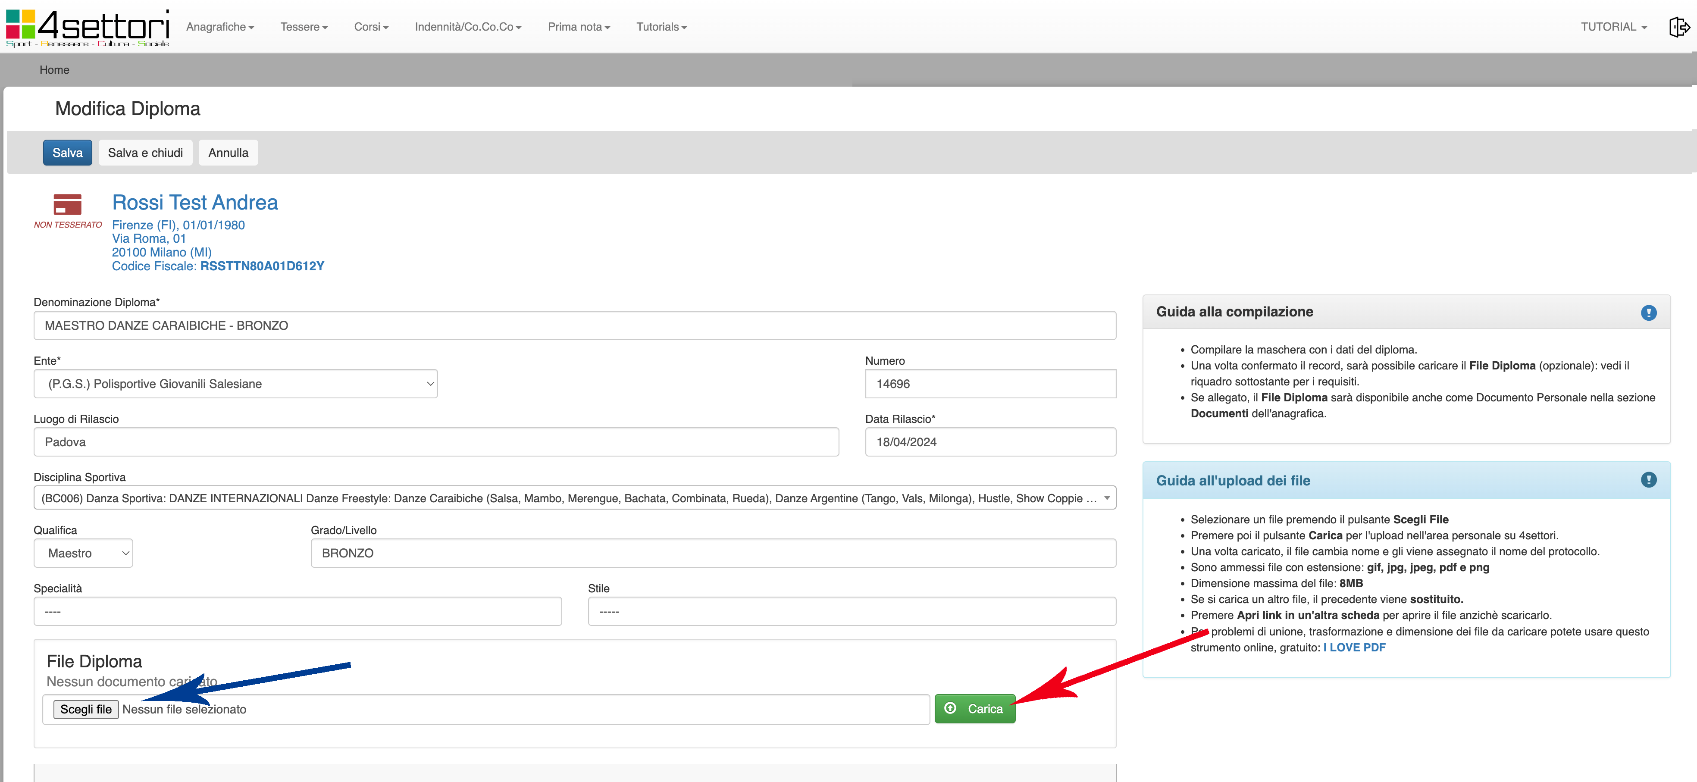Click info icon in Guida all'upload header
The height and width of the screenshot is (782, 1697).
1648,480
